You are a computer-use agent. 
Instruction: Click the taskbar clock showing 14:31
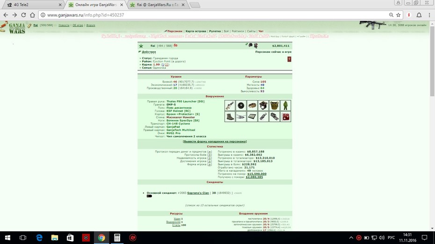407,237
